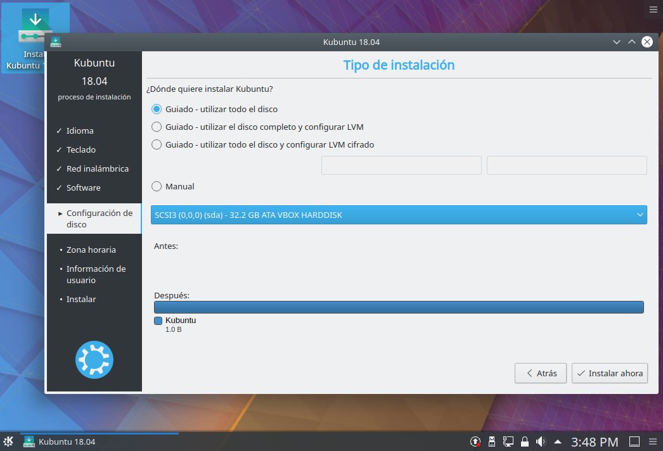The width and height of the screenshot is (663, 451).
Task: Expand hidden system tray icons arrow
Action: (x=558, y=441)
